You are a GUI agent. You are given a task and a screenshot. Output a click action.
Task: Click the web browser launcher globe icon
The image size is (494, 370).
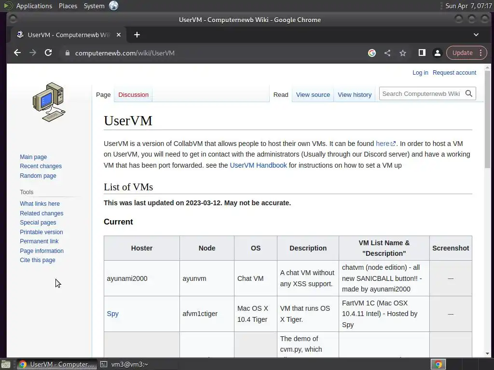point(113,6)
